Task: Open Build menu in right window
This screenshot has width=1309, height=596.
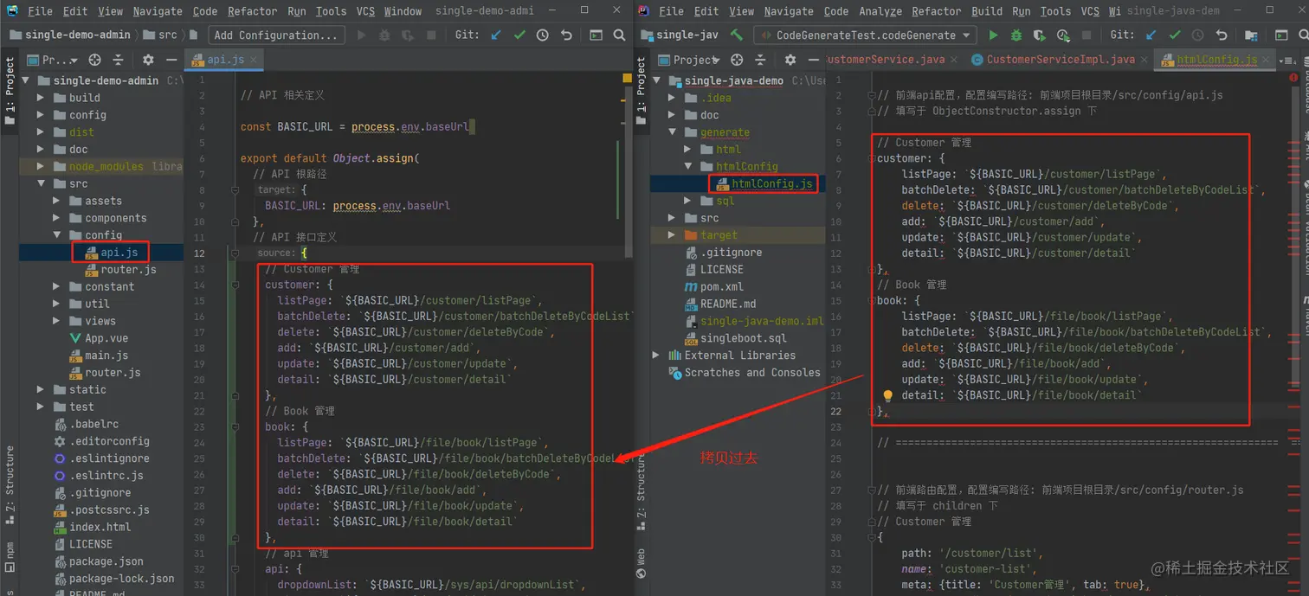Action: (987, 11)
